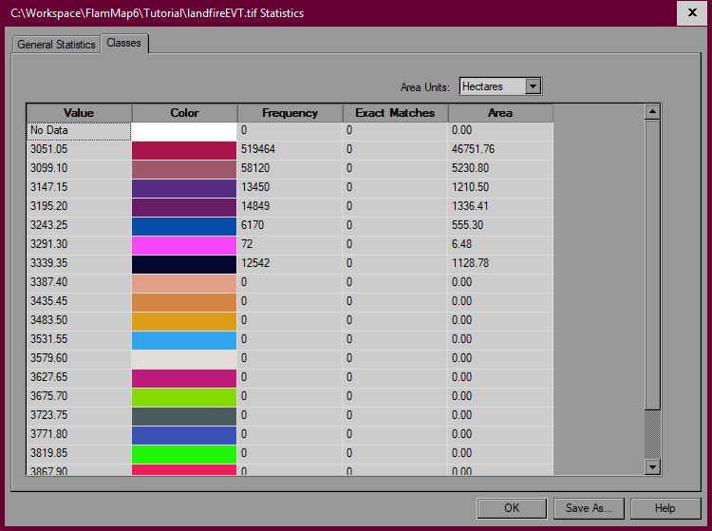Viewport: 712px width, 531px height.
Task: Pick the magenta swatch for 3291.30
Action: pyautogui.click(x=184, y=245)
